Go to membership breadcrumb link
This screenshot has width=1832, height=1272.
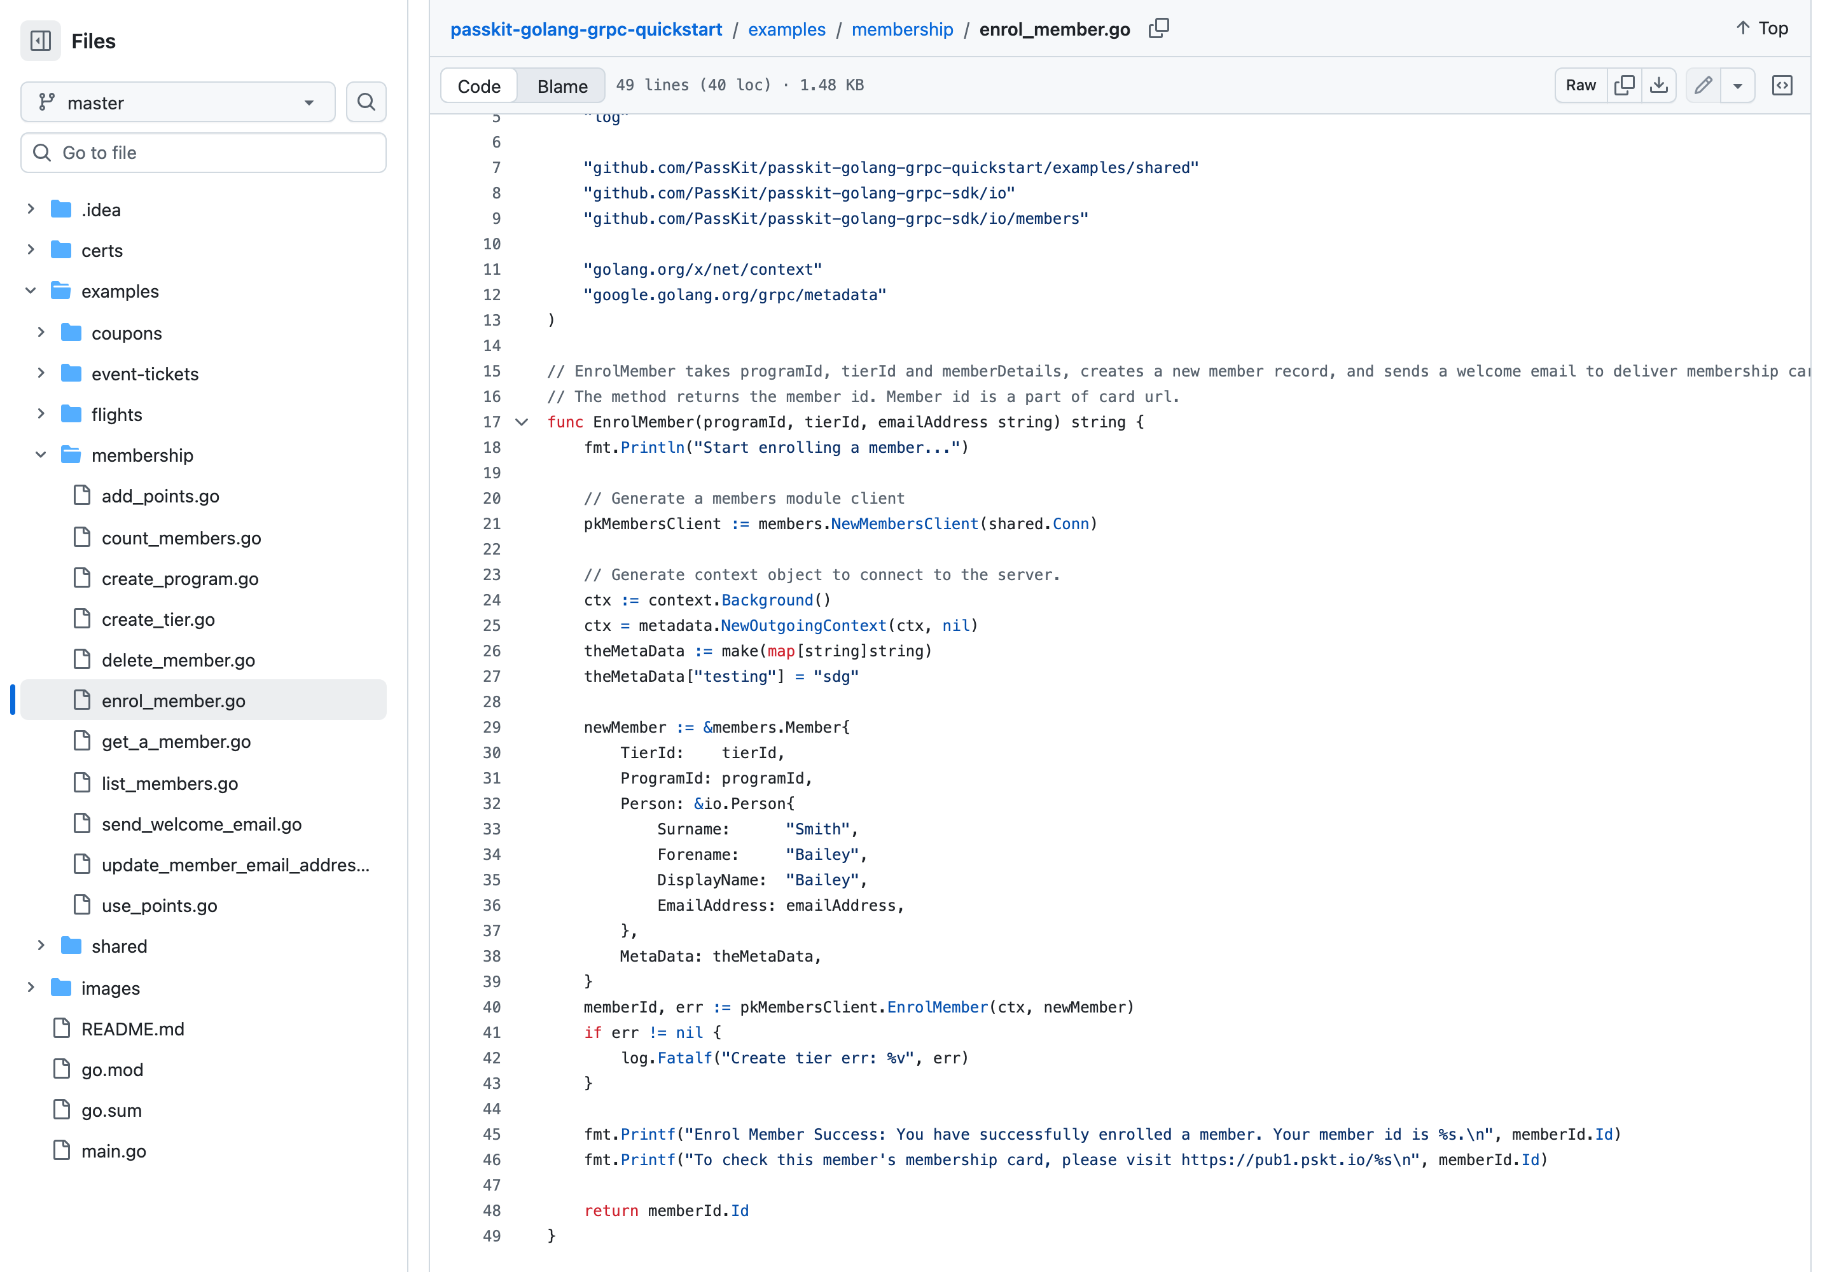901,29
